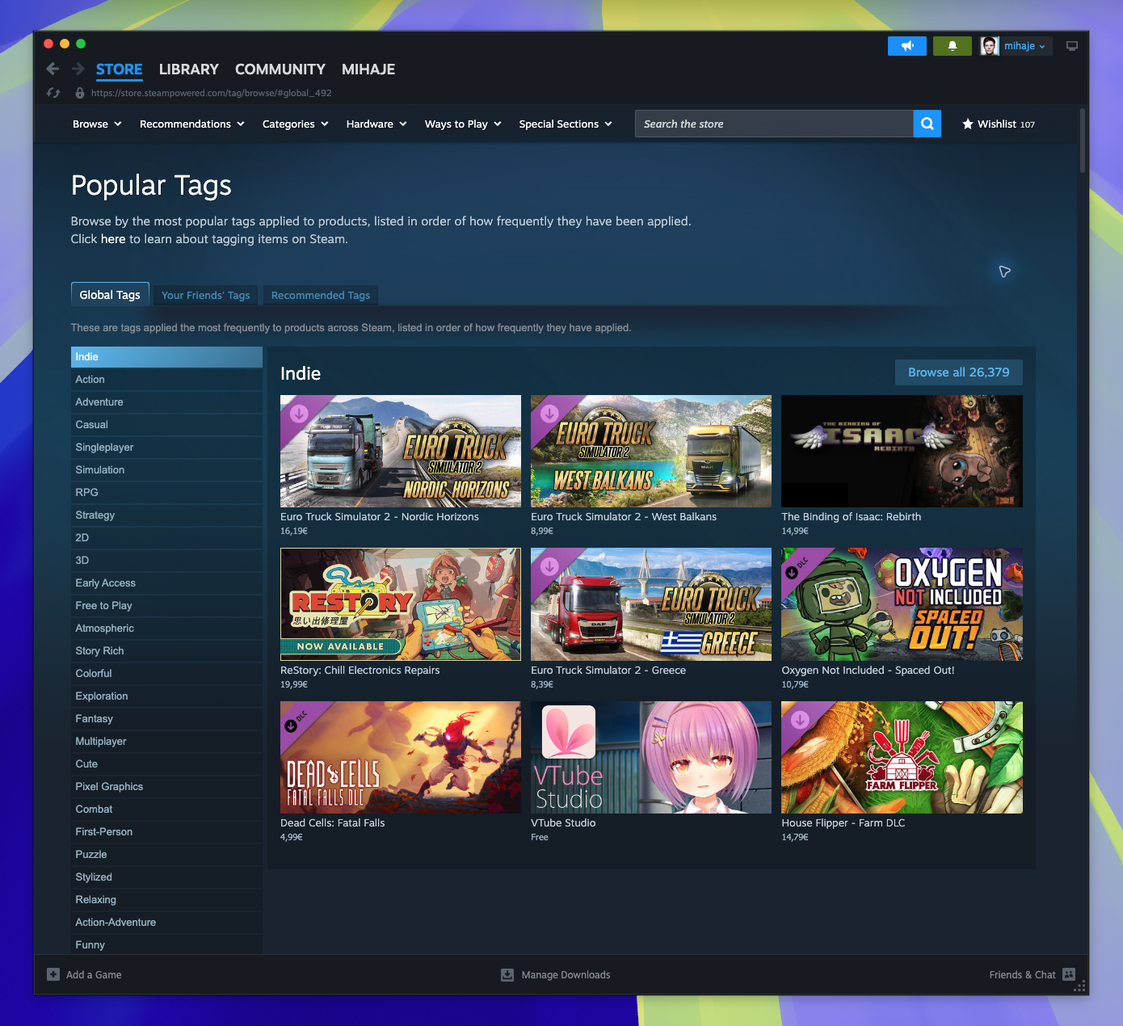Click DLC badge on Dead Cells

tap(295, 721)
